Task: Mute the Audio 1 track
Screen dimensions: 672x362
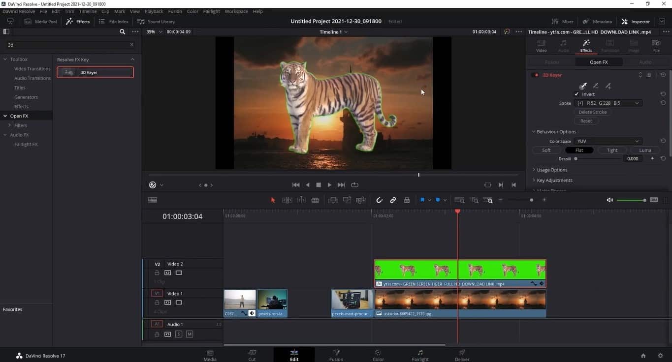Action: coord(190,334)
